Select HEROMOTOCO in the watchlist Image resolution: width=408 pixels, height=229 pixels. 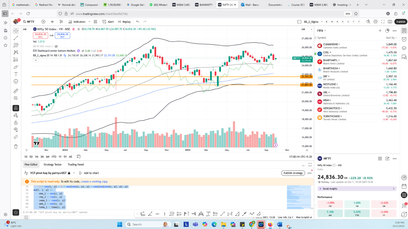pyautogui.click(x=357, y=110)
